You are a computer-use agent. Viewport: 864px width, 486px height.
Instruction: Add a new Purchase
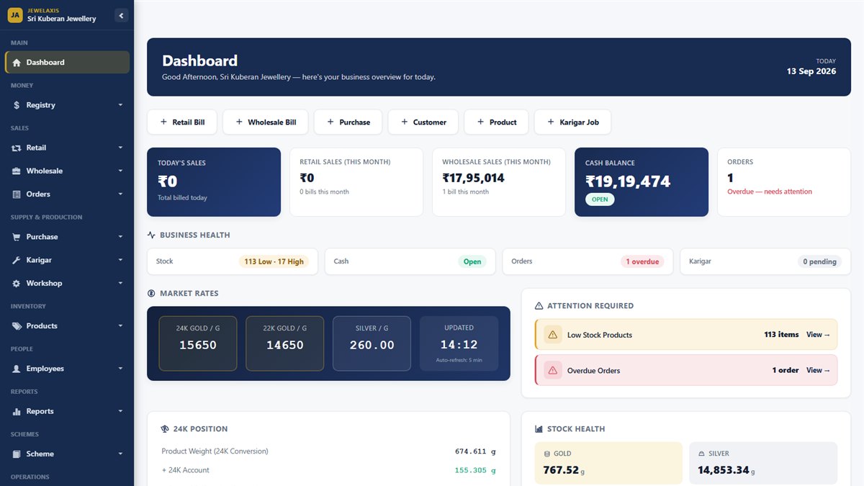pyautogui.click(x=348, y=122)
